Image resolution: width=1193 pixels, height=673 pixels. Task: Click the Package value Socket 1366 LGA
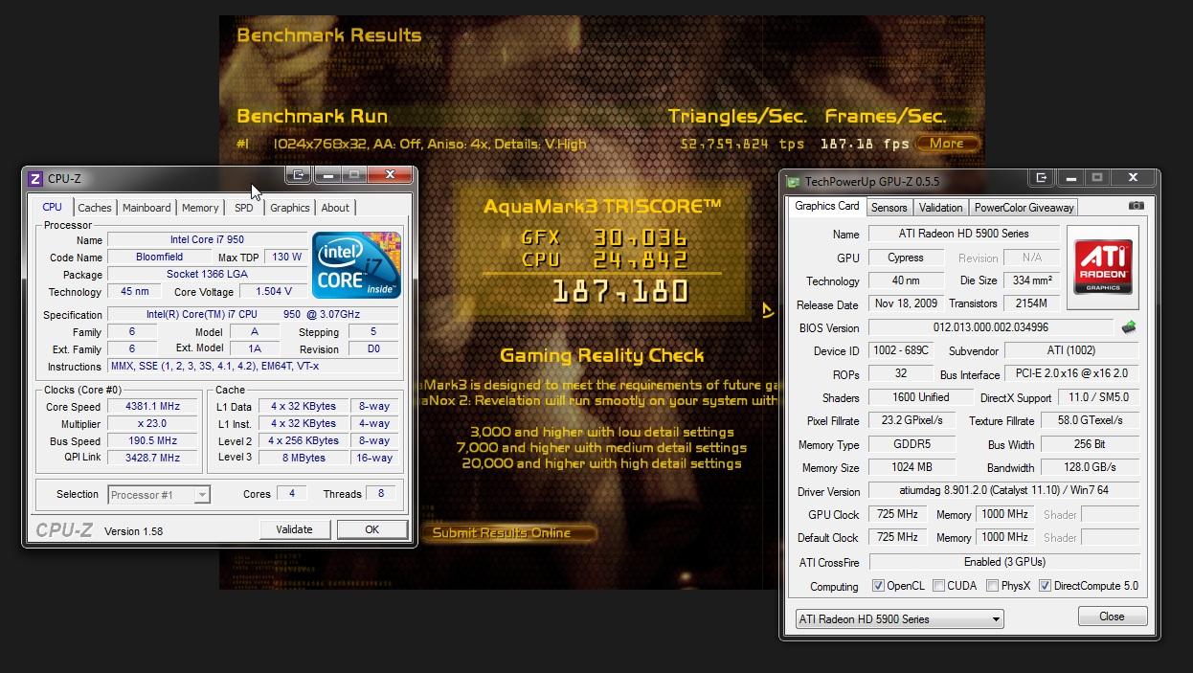(207, 274)
